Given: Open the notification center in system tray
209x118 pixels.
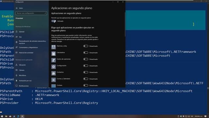Looking at the screenshot, I should [x=205, y=116].
